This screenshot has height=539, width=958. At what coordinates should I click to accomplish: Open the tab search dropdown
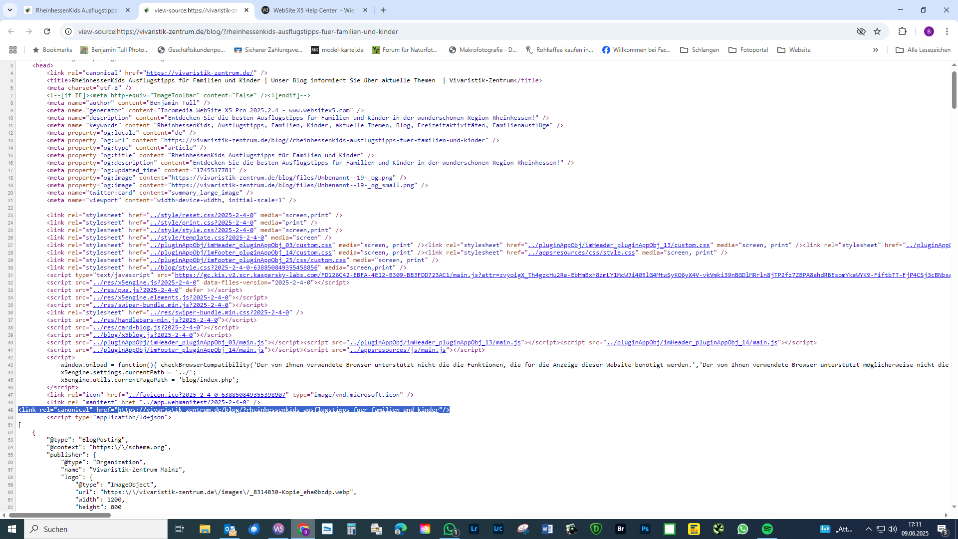(x=10, y=10)
